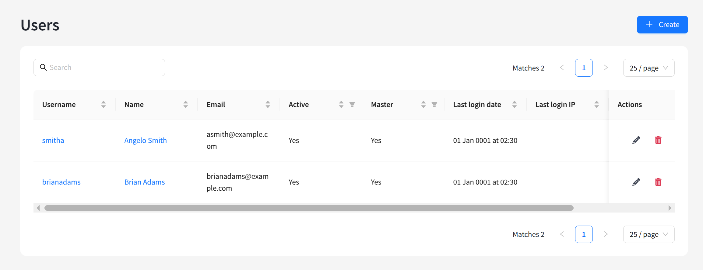Open the Master column filter icon
Image resolution: width=703 pixels, height=270 pixels.
tap(434, 105)
